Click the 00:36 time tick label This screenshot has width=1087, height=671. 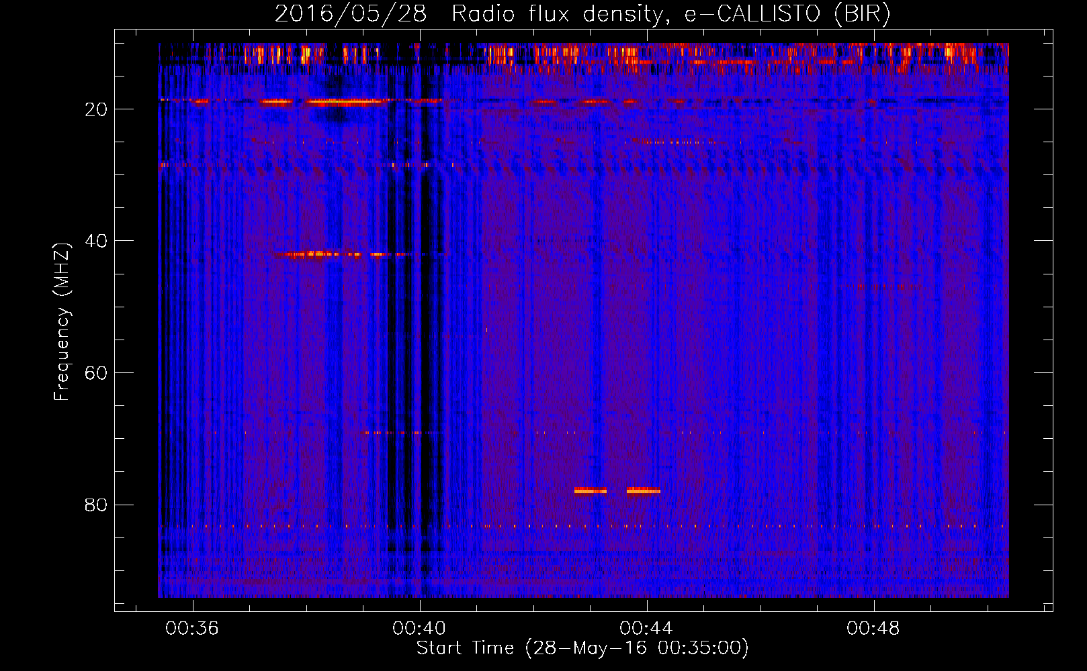pyautogui.click(x=192, y=629)
